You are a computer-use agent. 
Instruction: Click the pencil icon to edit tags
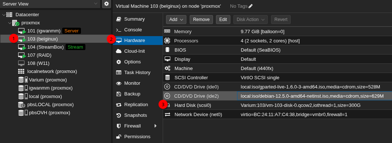[250, 6]
